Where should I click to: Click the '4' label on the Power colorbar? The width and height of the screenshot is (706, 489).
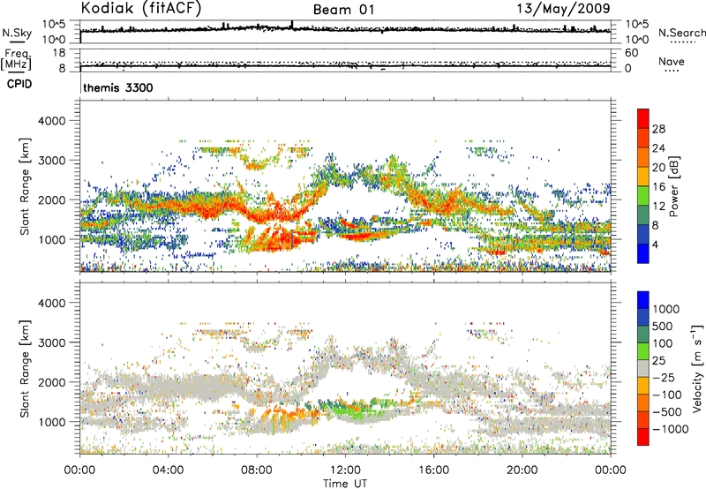(x=655, y=245)
